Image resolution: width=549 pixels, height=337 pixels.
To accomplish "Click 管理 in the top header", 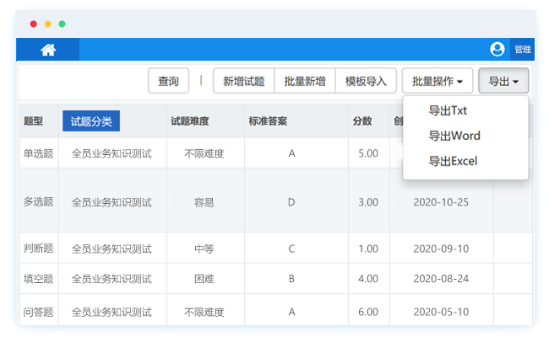I will coord(523,50).
